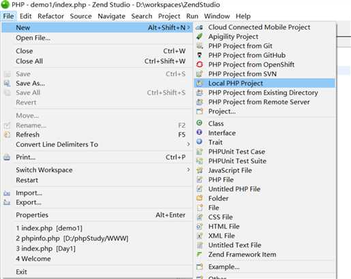
Task: Select Example... in New submenu
Action: pos(264,267)
